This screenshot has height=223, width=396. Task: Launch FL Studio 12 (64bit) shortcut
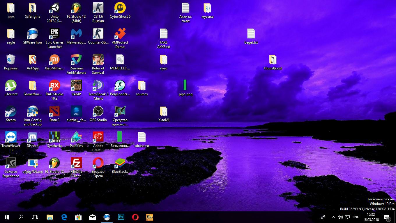[x=76, y=13]
